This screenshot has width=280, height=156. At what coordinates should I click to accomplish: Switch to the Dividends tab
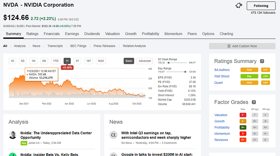[92, 34]
